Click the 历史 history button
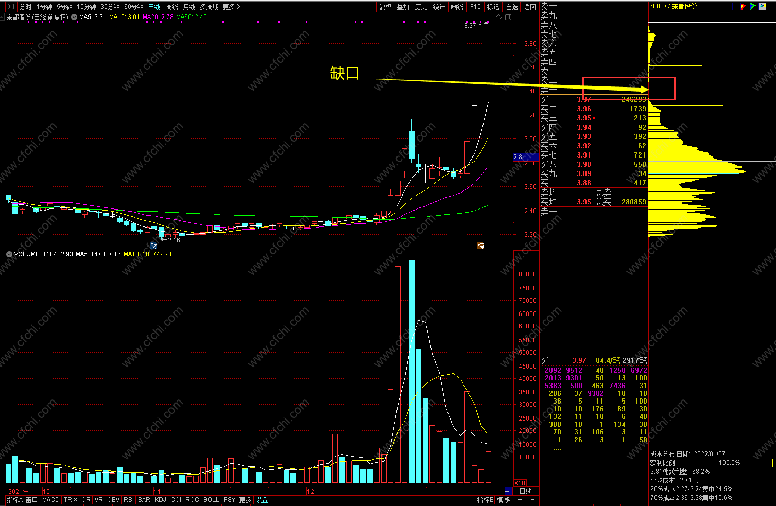The height and width of the screenshot is (506, 776). (421, 7)
